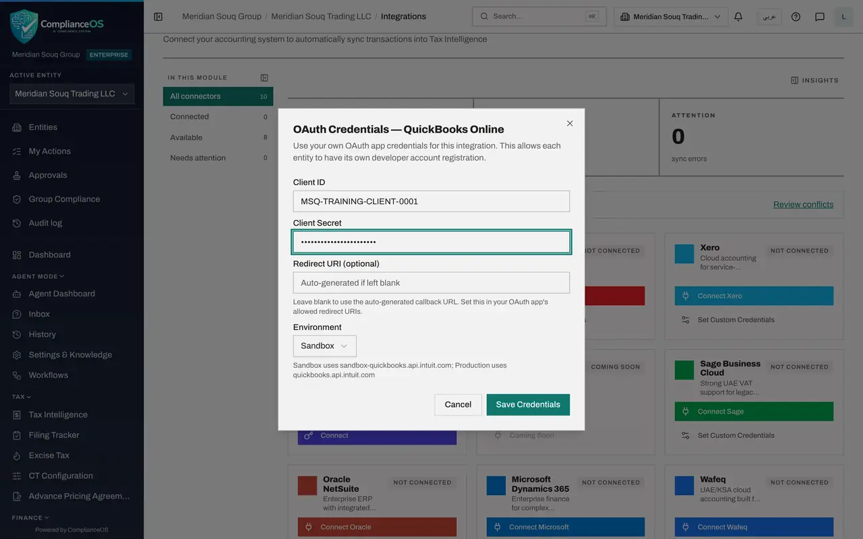Open the Audit log
Image resolution: width=863 pixels, height=539 pixels.
(45, 223)
